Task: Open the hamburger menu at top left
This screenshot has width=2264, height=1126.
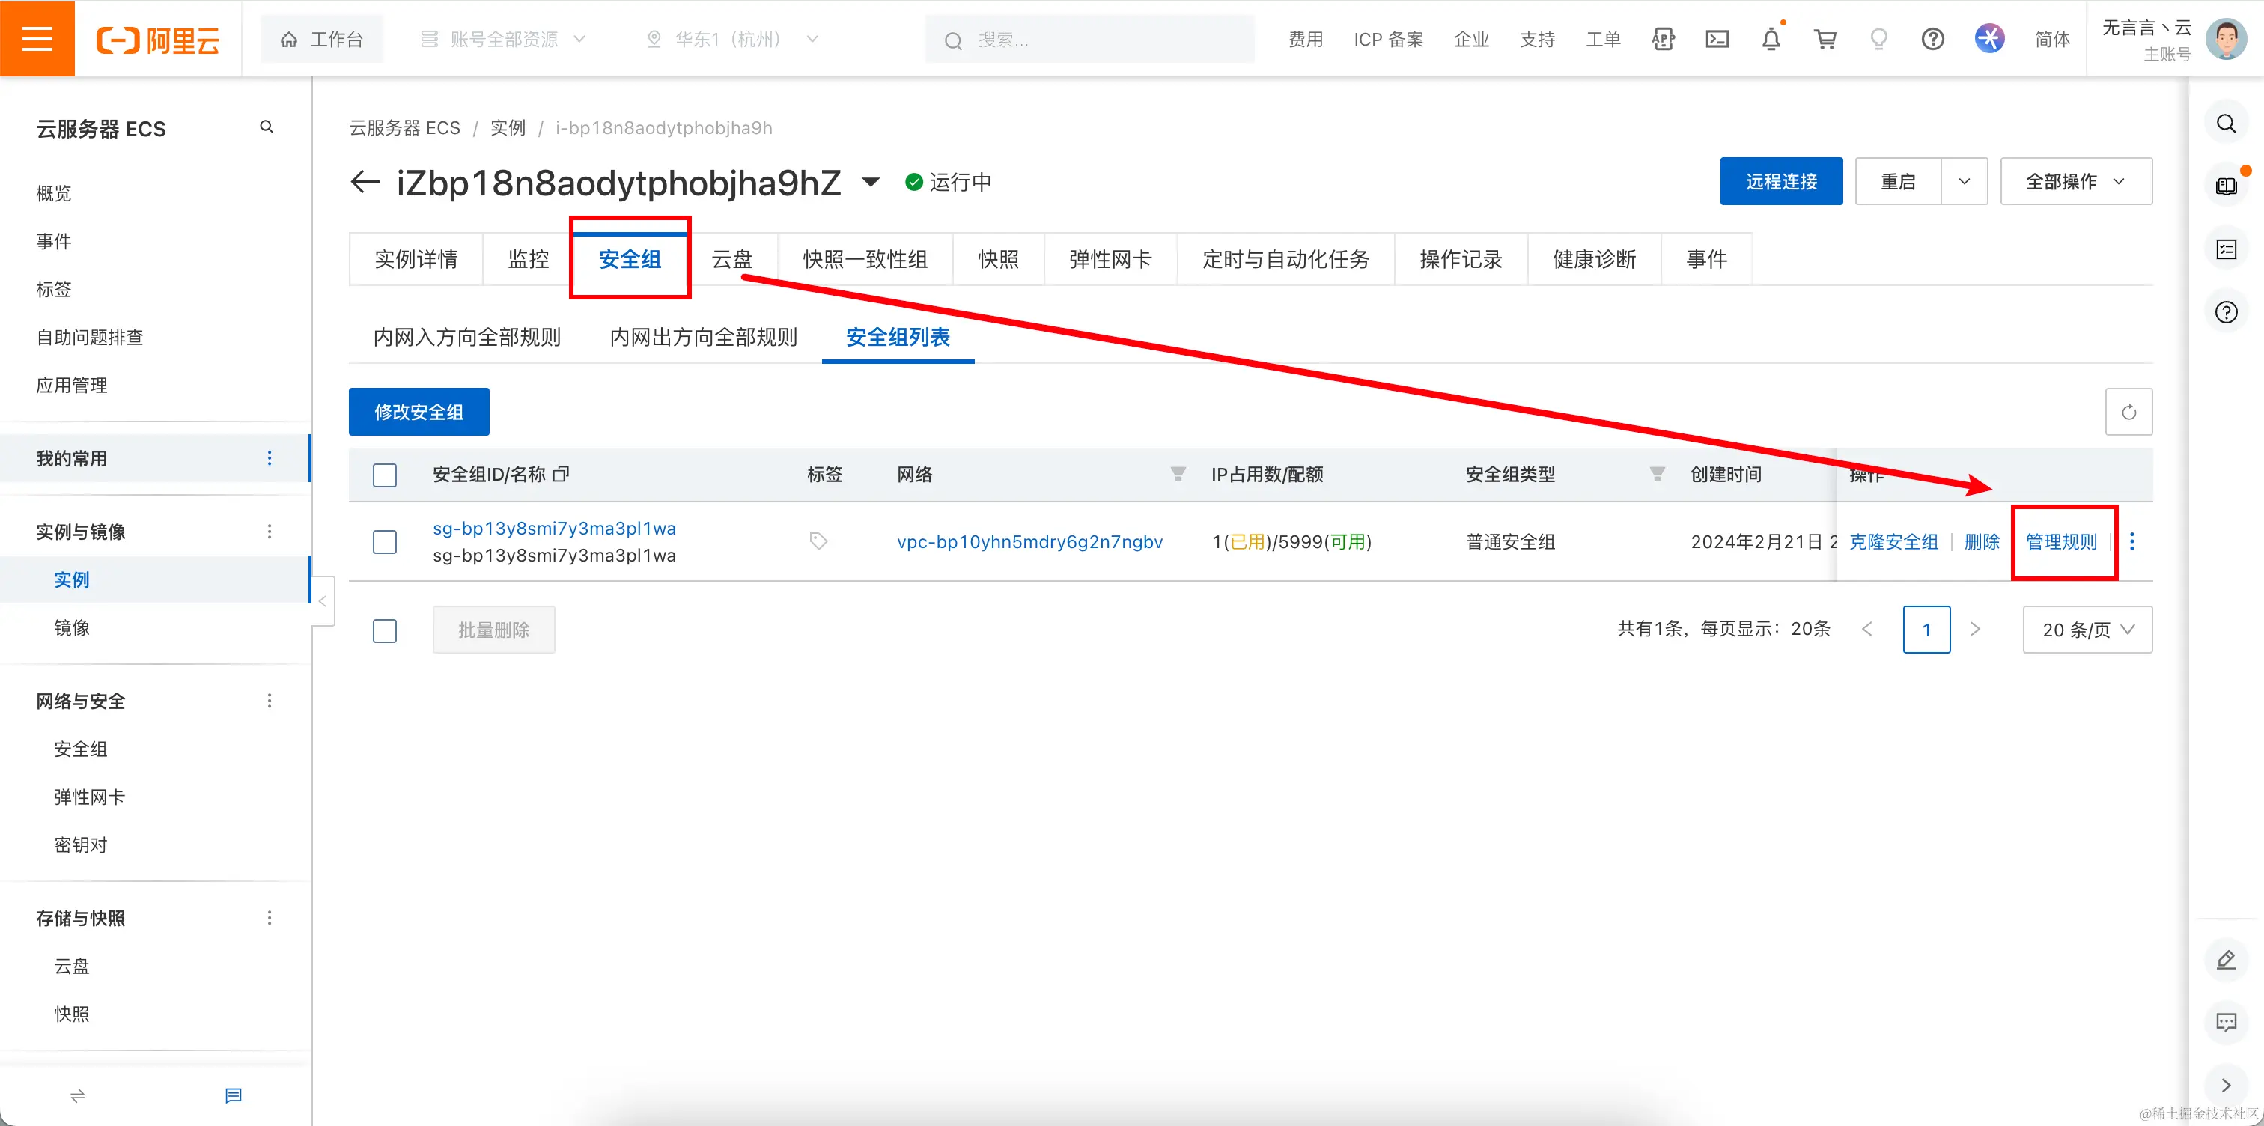Action: coord(37,39)
